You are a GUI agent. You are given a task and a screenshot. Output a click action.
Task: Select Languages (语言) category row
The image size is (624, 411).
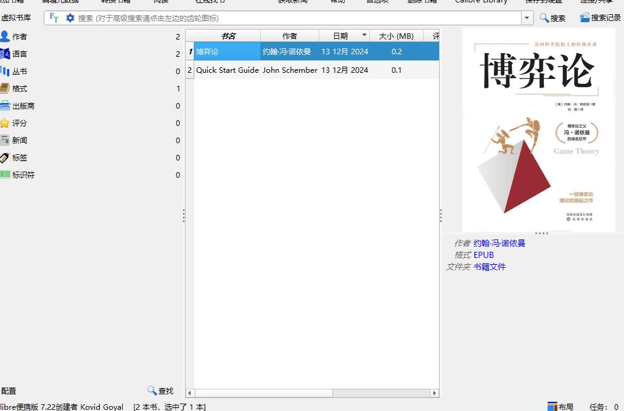click(91, 54)
